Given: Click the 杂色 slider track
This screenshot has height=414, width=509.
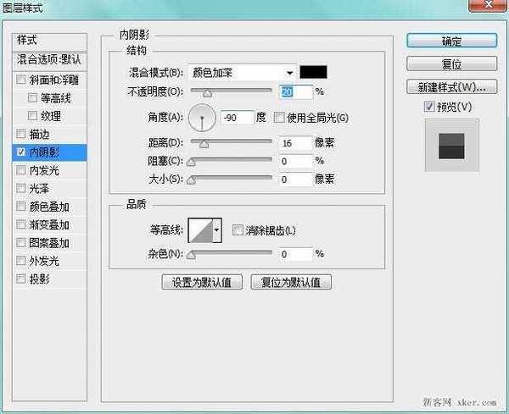Looking at the screenshot, I should (x=231, y=252).
